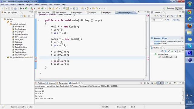This screenshot has height=109, width=194.
Task: Click the Pin Console icon
Action: pos(166,83)
